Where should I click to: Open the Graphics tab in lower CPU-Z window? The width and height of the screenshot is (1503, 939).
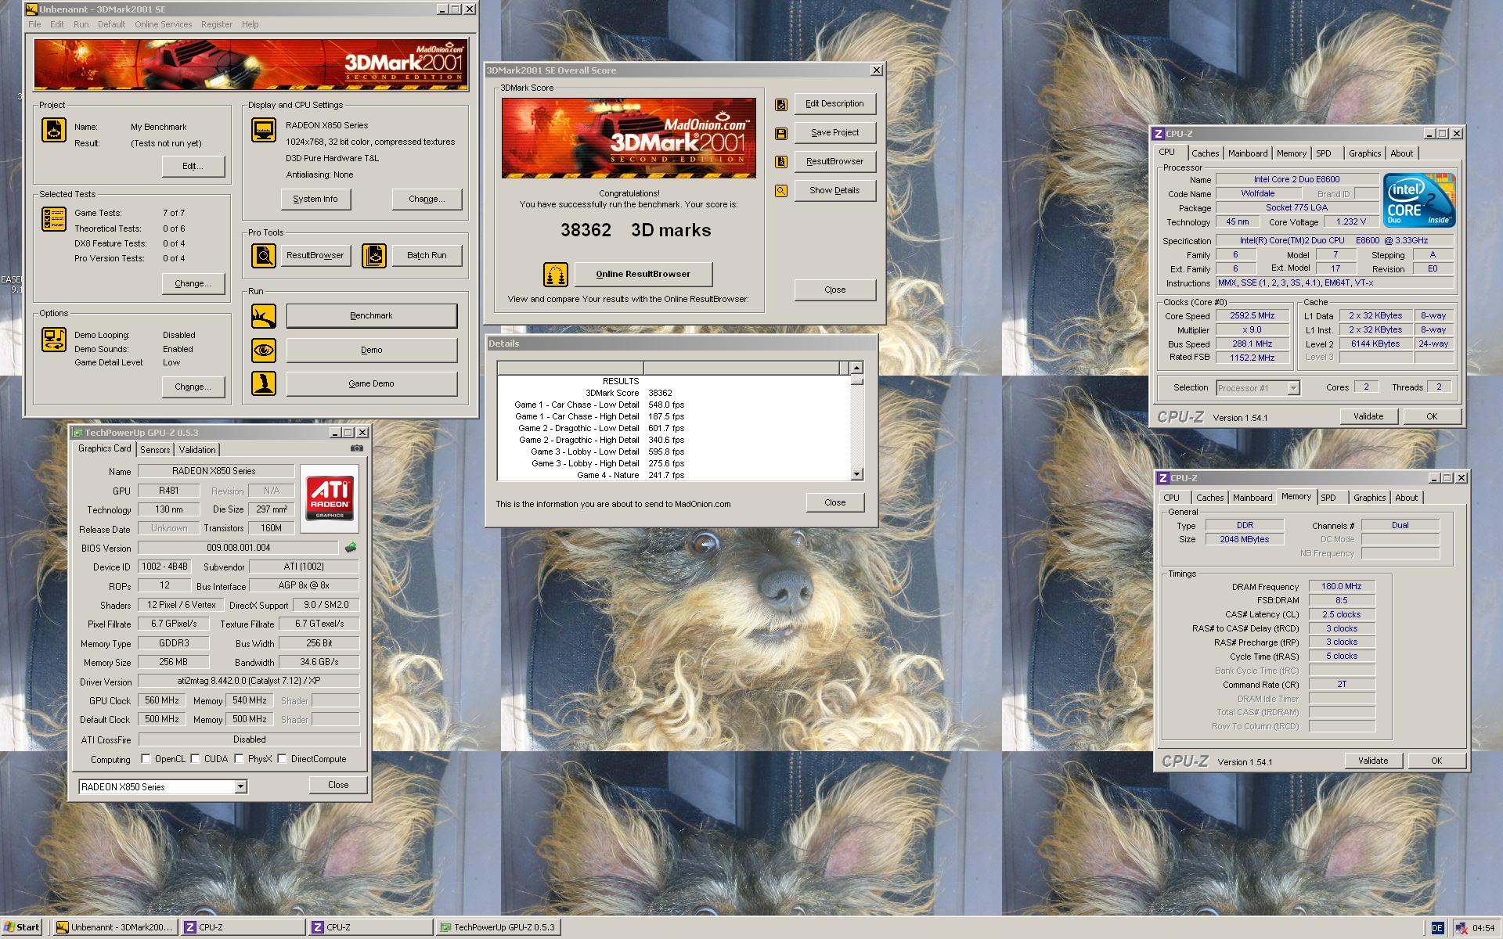point(1370,498)
